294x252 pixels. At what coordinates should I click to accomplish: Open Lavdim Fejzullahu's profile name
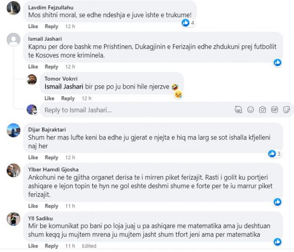[x=51, y=8]
